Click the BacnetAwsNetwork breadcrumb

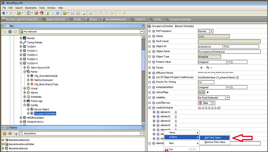coord(114,19)
